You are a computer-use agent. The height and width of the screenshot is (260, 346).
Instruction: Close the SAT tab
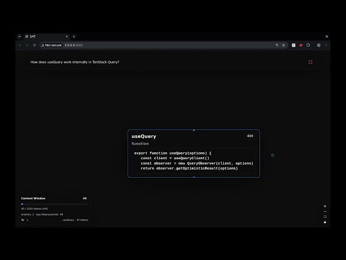click(x=66, y=36)
